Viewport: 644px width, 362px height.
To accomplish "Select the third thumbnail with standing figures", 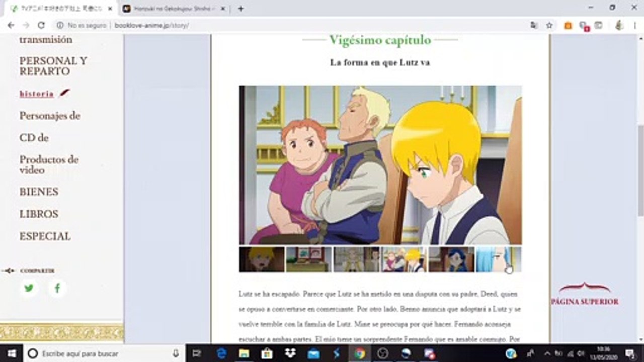I will click(x=356, y=259).
